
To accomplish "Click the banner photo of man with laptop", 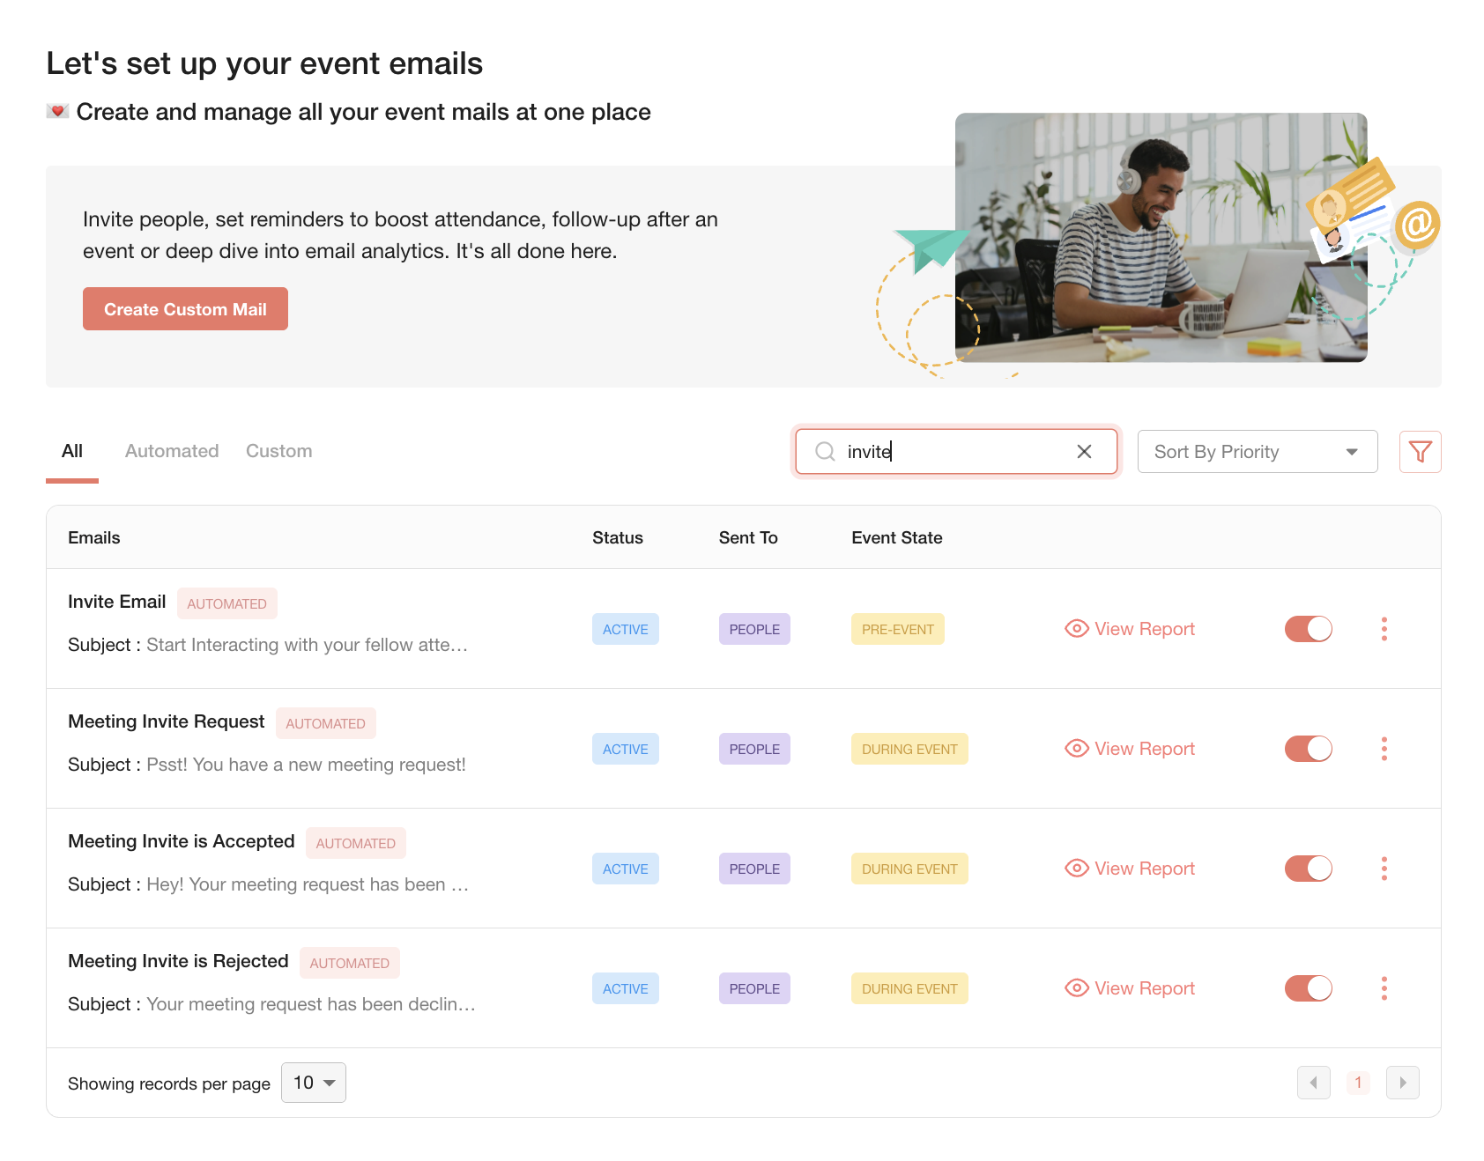I will 1161,237.
